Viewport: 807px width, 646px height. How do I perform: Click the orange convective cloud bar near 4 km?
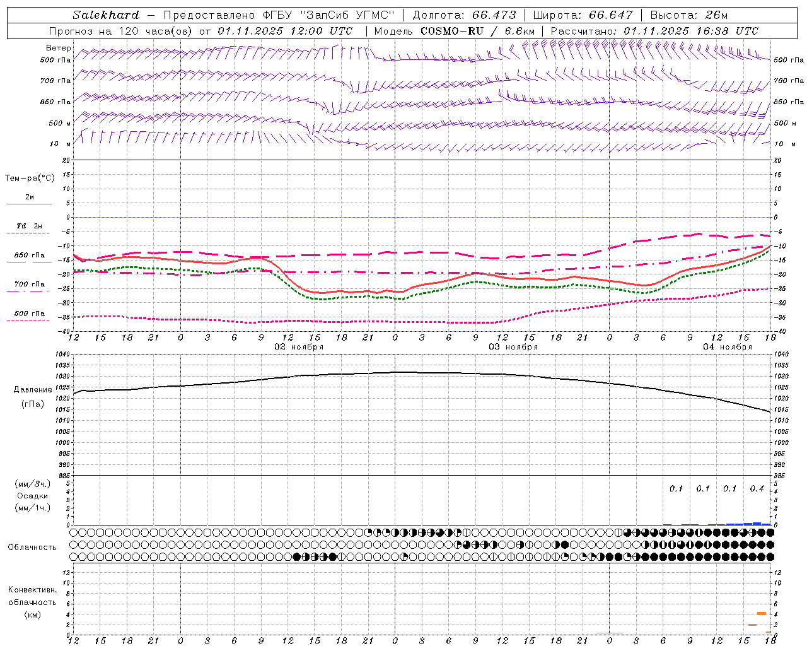coord(762,613)
